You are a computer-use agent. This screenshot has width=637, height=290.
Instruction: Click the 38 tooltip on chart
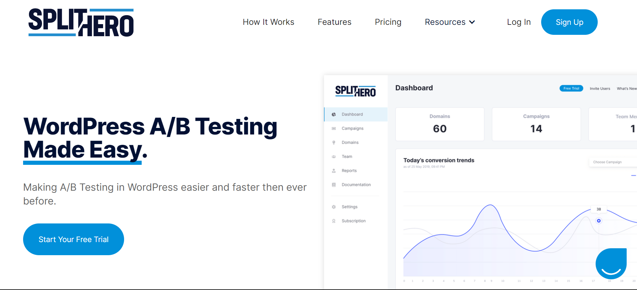599,209
